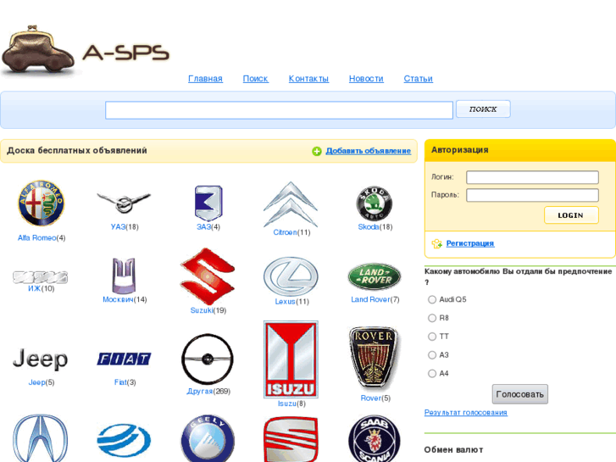Open the Rover(5) text link
The width and height of the screenshot is (616, 462).
tap(375, 398)
